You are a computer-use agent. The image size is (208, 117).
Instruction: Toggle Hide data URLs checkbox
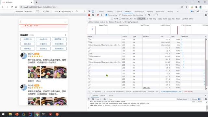[120, 19]
